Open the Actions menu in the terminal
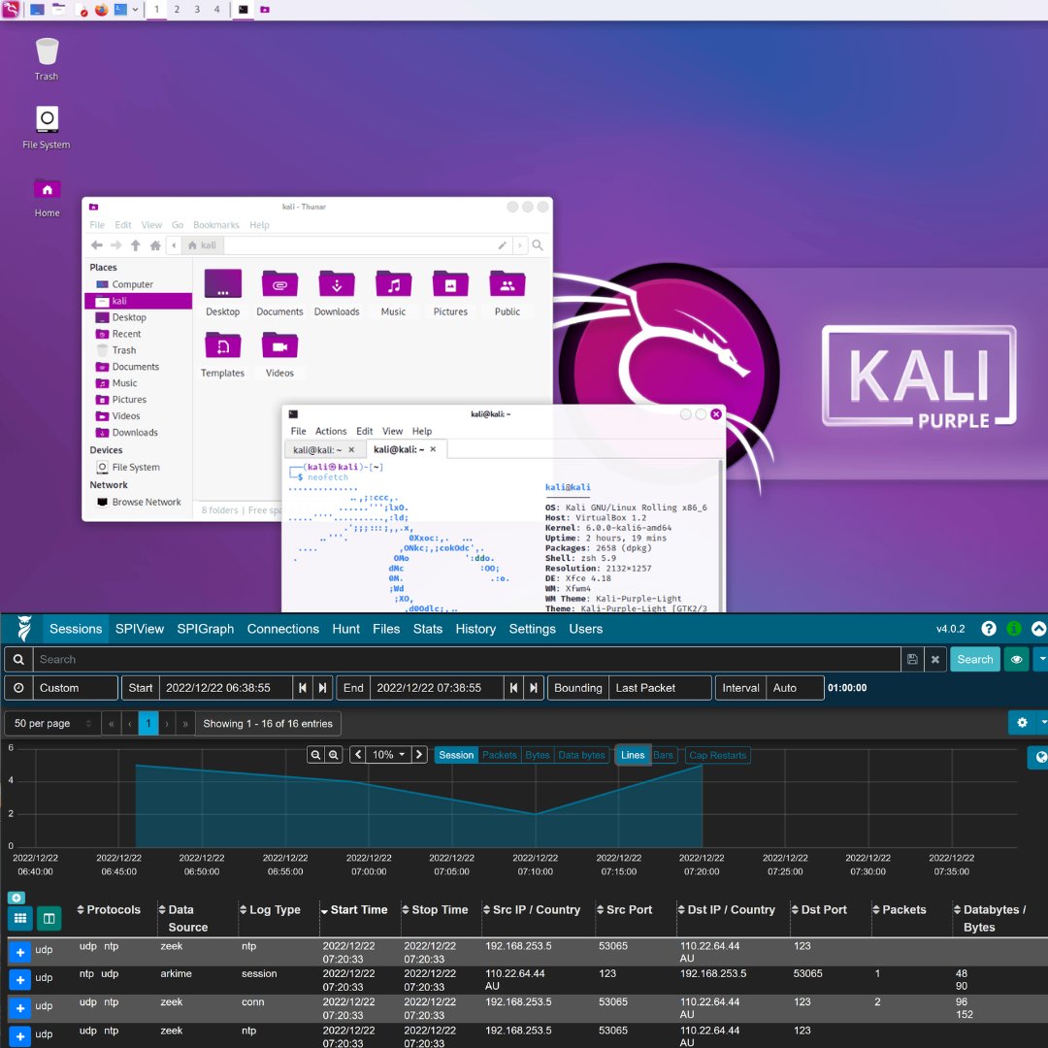Image resolution: width=1048 pixels, height=1048 pixels. click(x=331, y=431)
